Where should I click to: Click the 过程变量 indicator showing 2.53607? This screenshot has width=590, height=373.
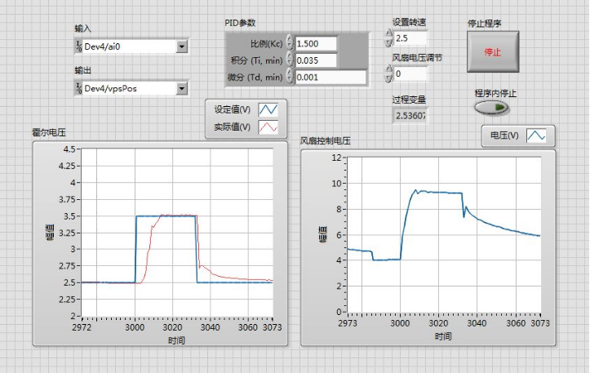tap(410, 116)
